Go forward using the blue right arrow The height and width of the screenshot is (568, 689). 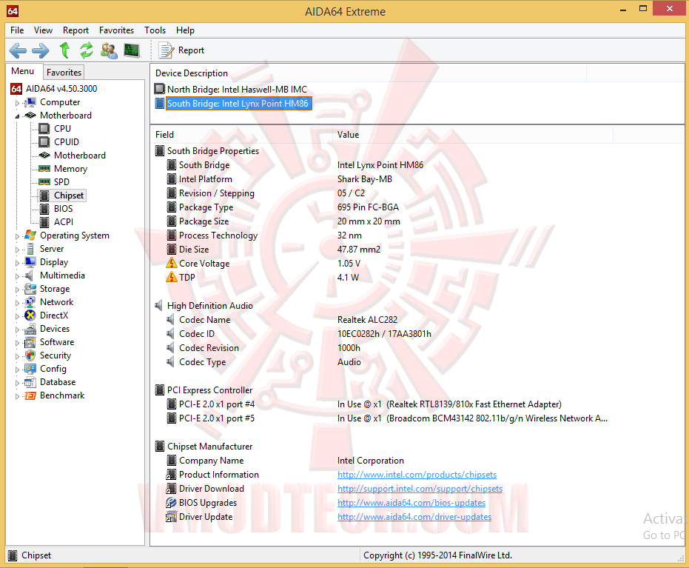click(41, 50)
